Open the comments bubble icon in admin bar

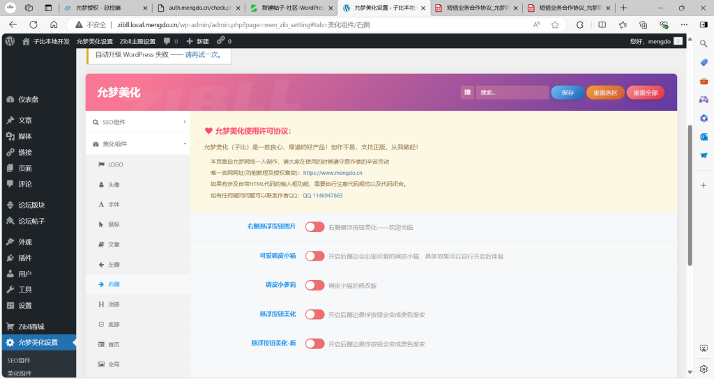click(167, 41)
